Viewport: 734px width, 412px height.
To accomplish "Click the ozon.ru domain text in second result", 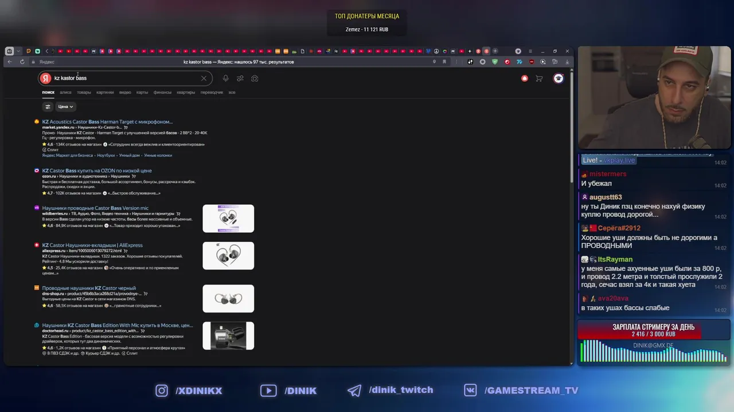I will [49, 176].
